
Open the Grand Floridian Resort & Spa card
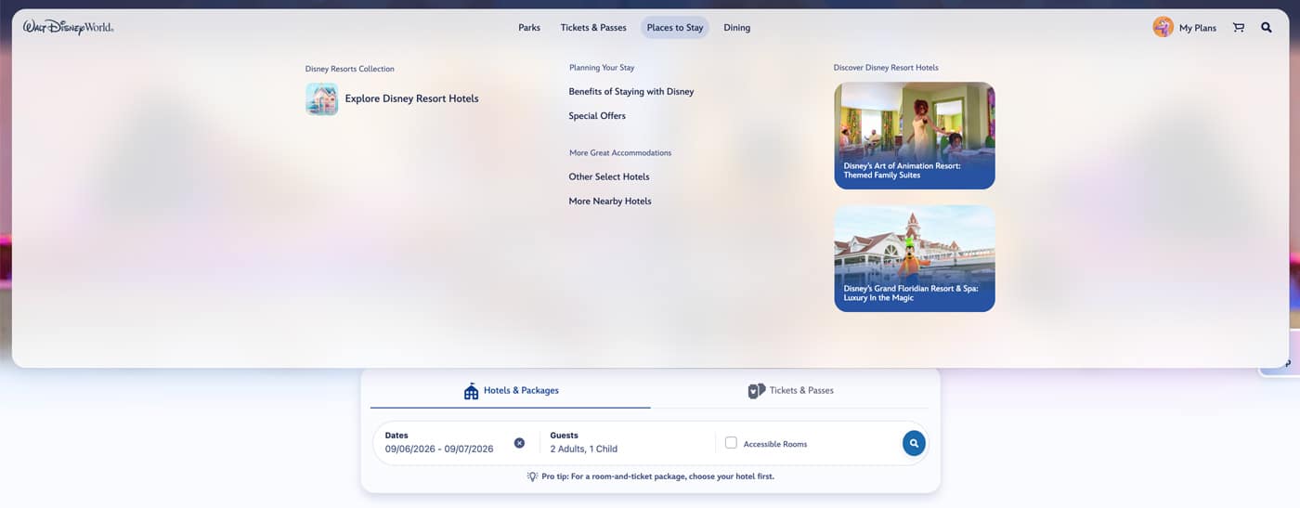915,258
